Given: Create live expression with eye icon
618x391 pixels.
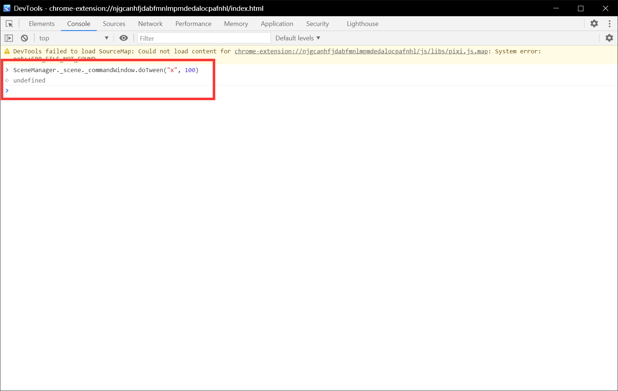Looking at the screenshot, I should (124, 38).
